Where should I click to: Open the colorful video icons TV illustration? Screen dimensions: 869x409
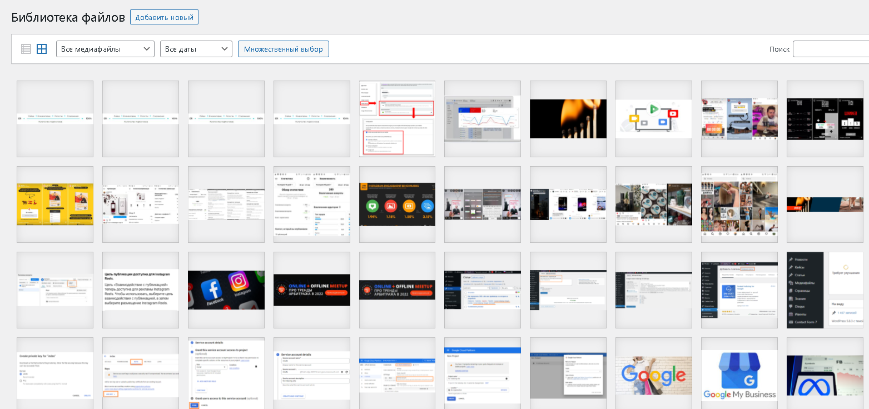[653, 119]
